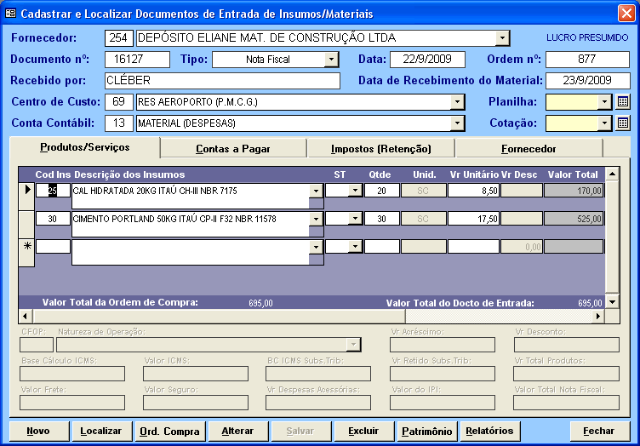Open the Planilha yellow dropdown

(x=604, y=102)
